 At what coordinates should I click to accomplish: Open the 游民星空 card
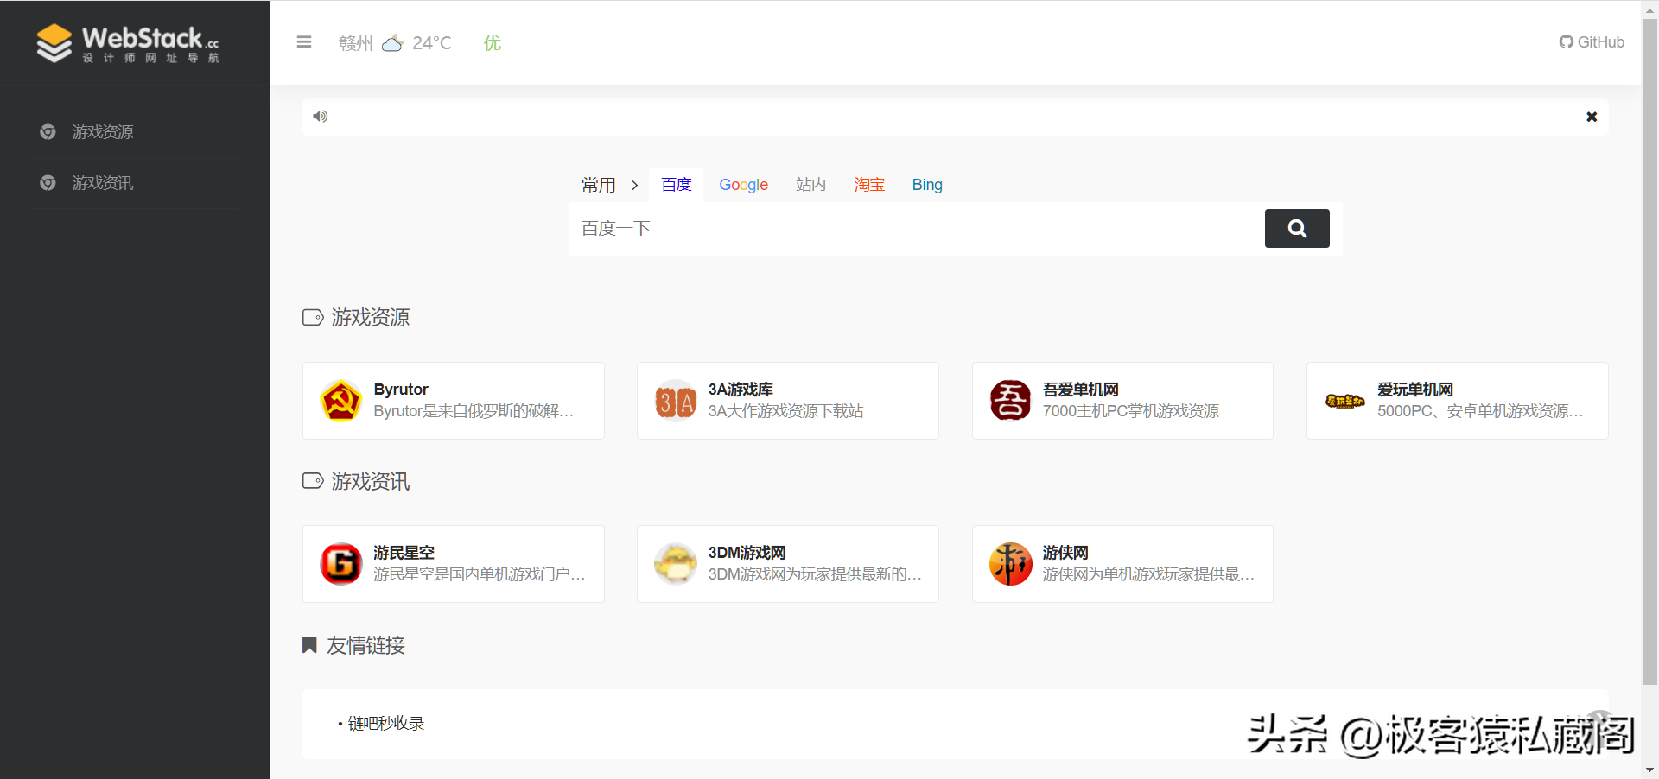454,564
